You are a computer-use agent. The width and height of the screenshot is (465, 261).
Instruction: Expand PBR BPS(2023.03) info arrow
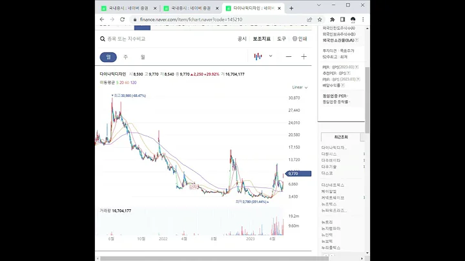coord(358,79)
